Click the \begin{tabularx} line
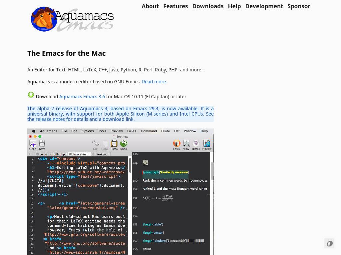Image resolution: width=341 pixels, height=255 pixels. pyautogui.click(x=173, y=241)
